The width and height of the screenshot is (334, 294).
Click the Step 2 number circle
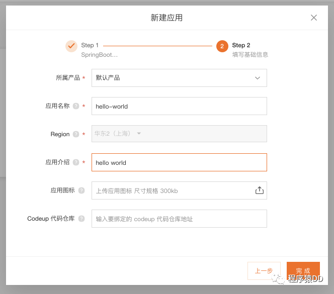click(x=222, y=46)
